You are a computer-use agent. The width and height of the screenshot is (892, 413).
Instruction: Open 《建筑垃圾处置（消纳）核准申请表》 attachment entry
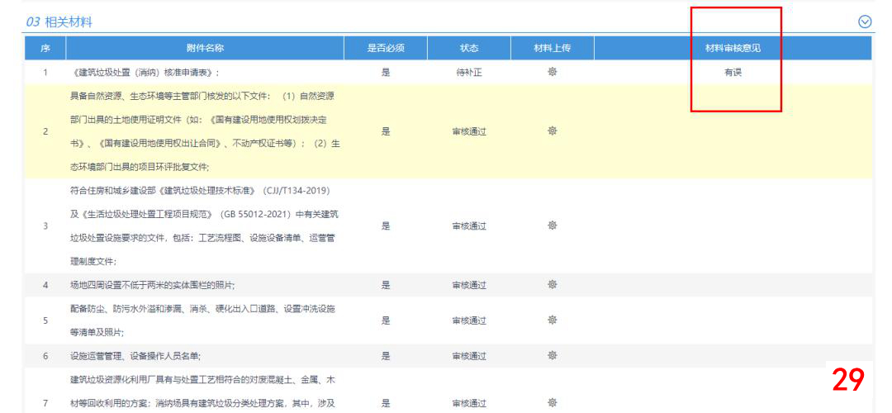(x=145, y=73)
